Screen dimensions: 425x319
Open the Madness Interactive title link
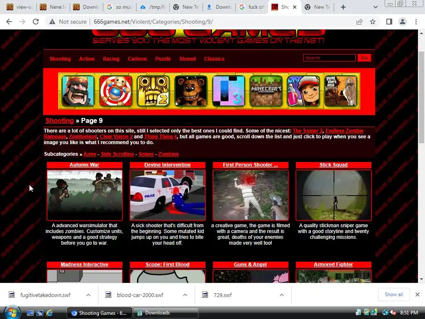point(84,265)
